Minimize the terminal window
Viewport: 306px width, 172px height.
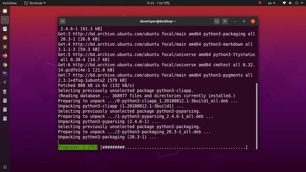pyautogui.click(x=235, y=21)
